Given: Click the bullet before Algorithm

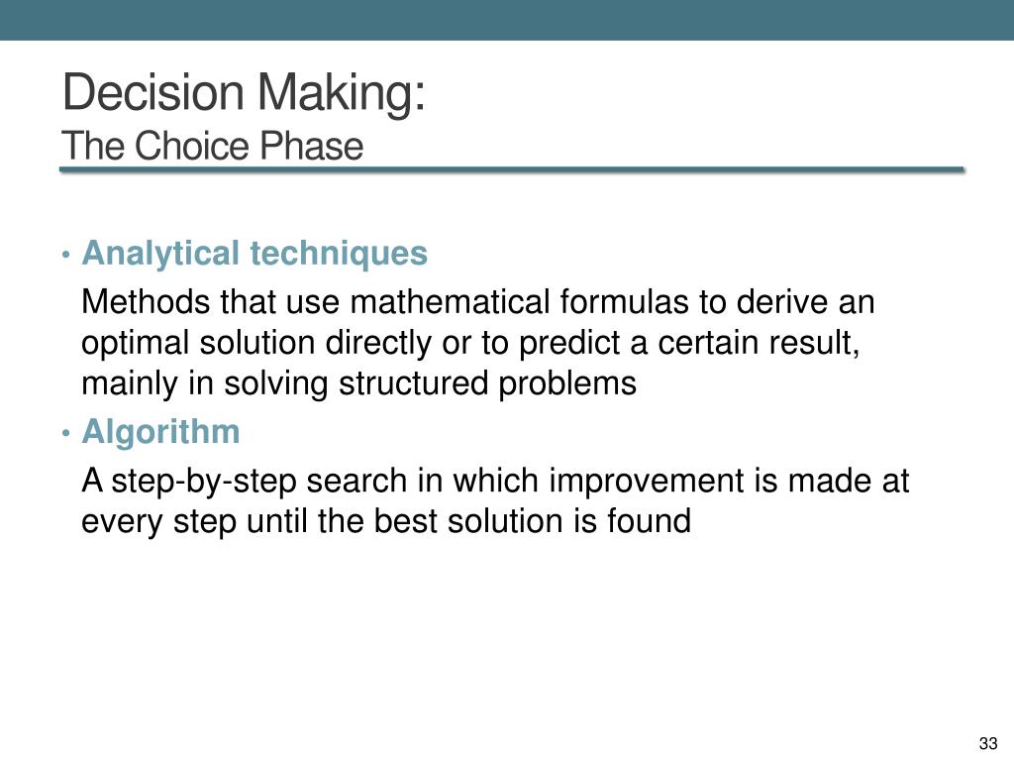Looking at the screenshot, I should [x=66, y=432].
